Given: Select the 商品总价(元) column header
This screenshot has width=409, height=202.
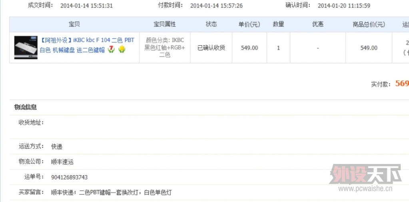Looking at the screenshot, I should tap(369, 24).
